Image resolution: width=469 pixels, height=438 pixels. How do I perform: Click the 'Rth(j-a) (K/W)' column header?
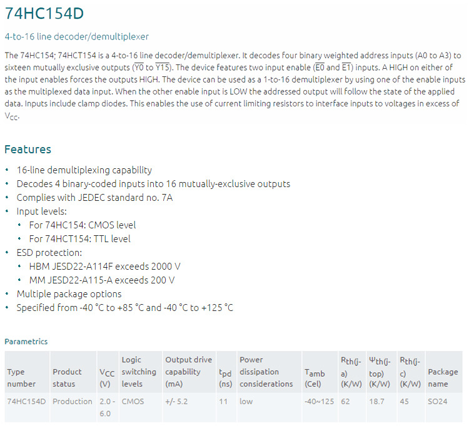point(351,372)
